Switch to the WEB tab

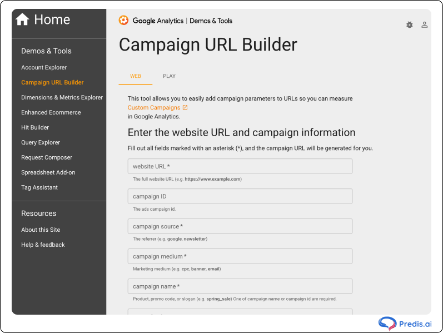[135, 76]
